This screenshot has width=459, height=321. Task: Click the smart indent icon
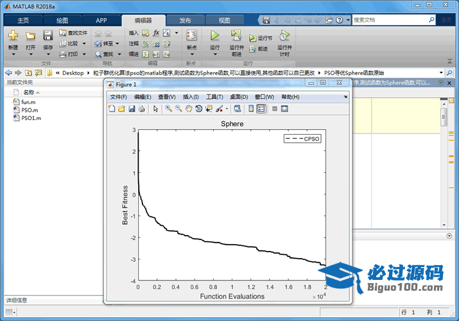tap(146, 54)
